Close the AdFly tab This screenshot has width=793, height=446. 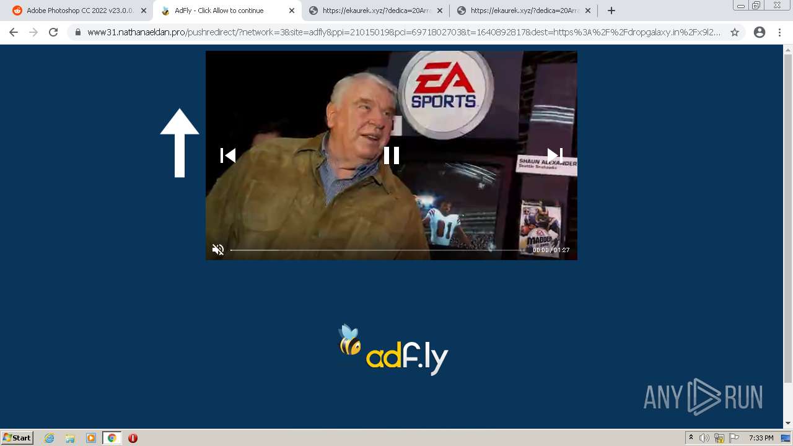pyautogui.click(x=292, y=11)
